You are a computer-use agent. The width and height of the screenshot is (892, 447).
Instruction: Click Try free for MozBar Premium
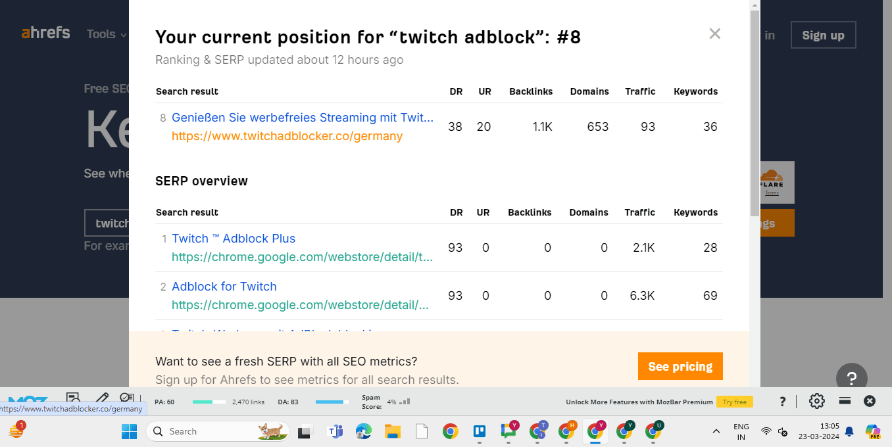pos(735,402)
